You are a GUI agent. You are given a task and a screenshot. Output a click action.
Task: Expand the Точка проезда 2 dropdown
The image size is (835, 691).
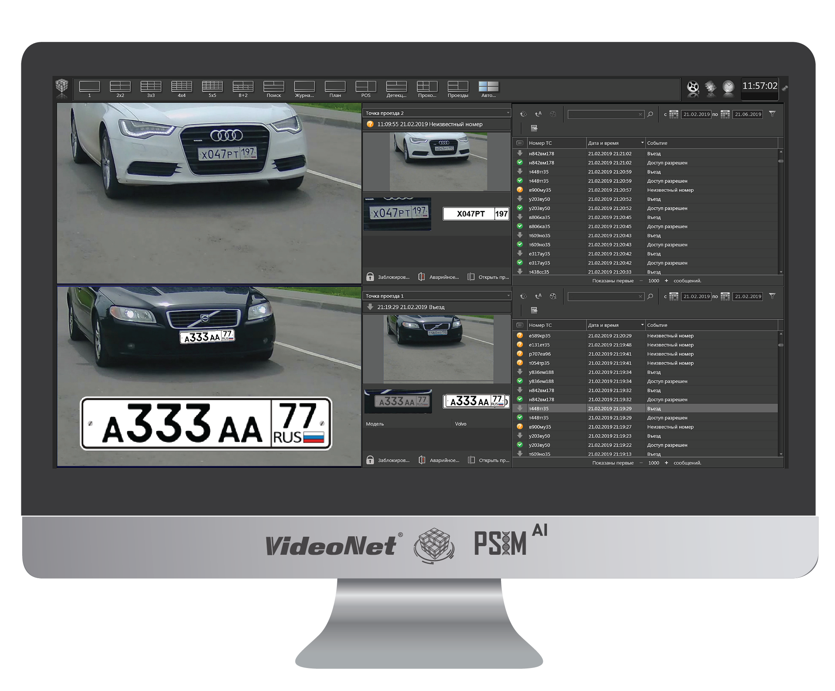pyautogui.click(x=508, y=113)
